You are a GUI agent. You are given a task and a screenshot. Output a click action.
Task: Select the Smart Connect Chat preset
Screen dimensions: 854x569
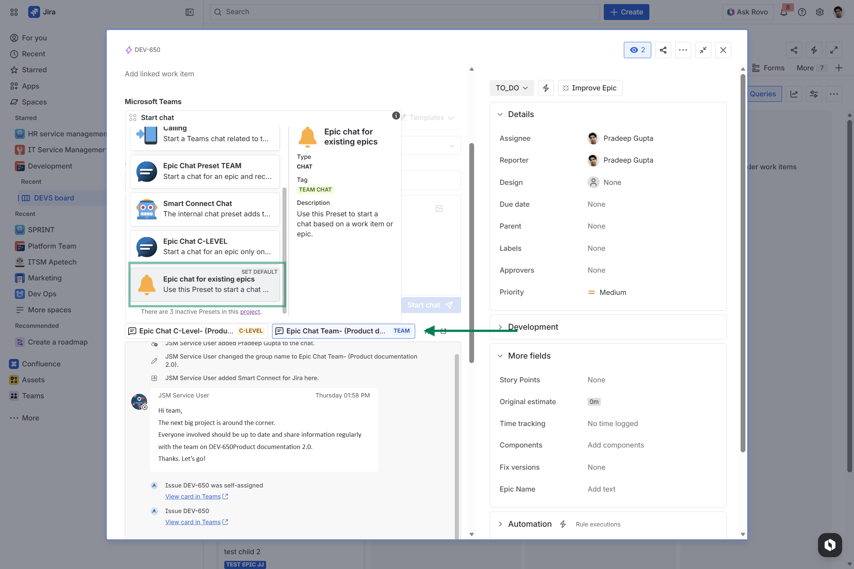pos(205,209)
